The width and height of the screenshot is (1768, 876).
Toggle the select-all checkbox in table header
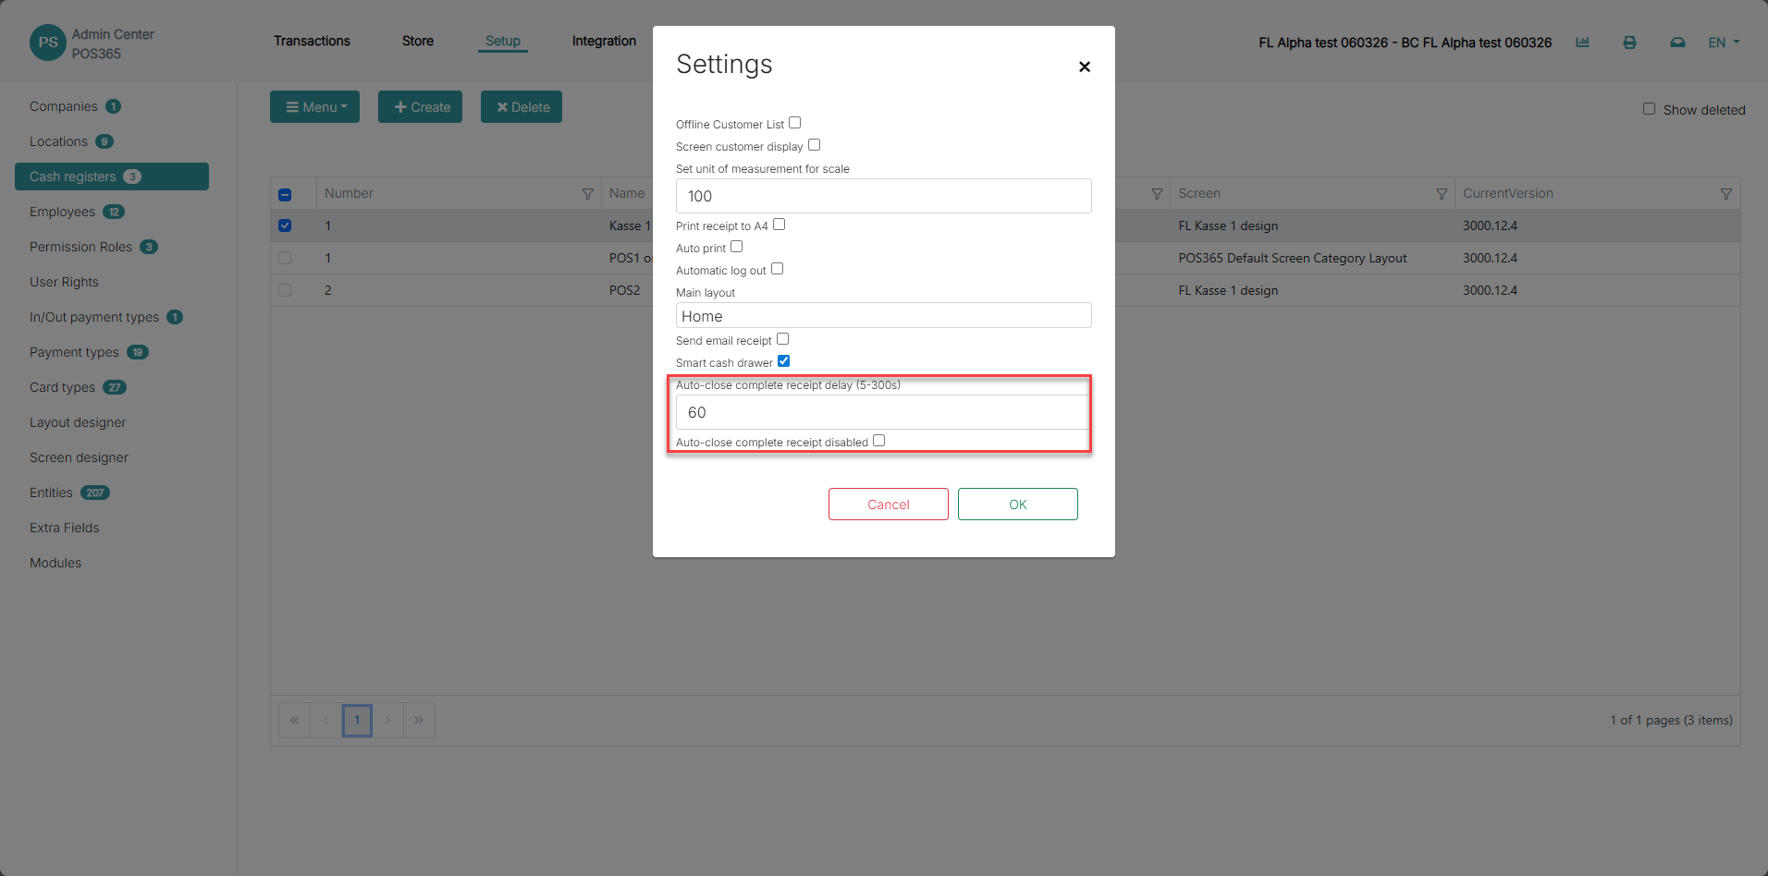click(285, 195)
